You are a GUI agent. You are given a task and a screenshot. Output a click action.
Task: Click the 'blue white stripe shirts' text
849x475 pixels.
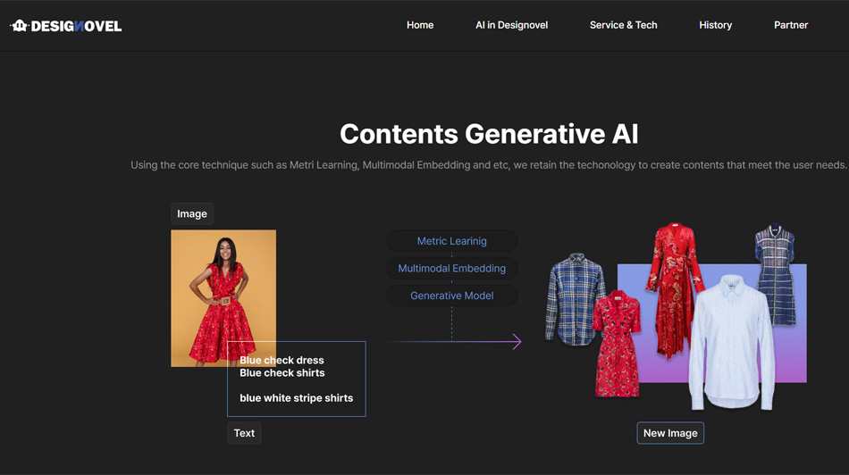click(x=296, y=398)
